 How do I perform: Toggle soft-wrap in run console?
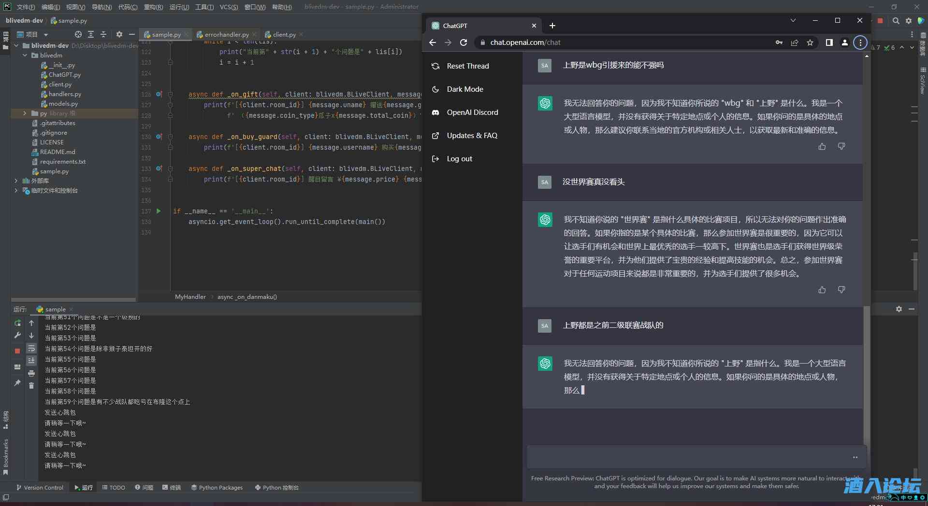pyautogui.click(x=31, y=348)
